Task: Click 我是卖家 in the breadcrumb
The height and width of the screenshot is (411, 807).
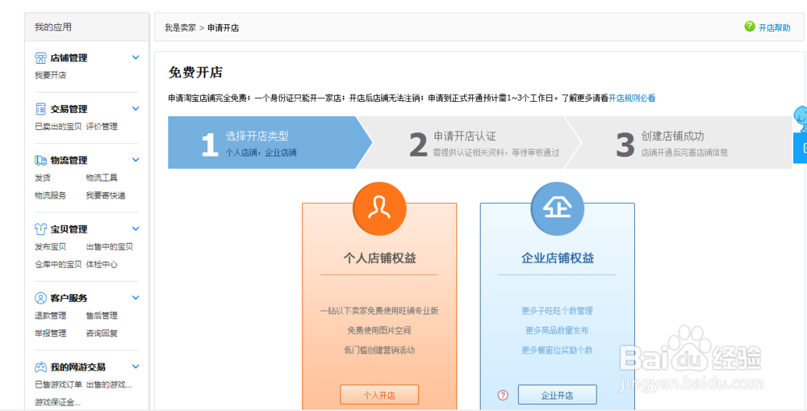Action: 180,27
